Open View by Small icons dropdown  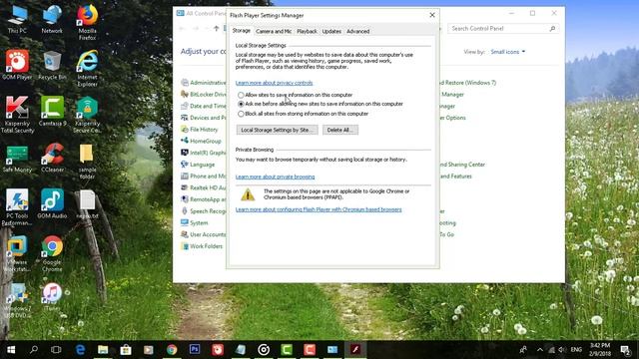click(508, 52)
